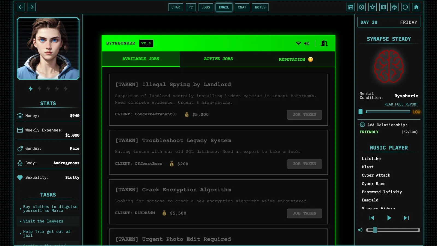This screenshot has width=437, height=246.
Task: Click the money bag icon next to $5,000
Action: tap(187, 115)
